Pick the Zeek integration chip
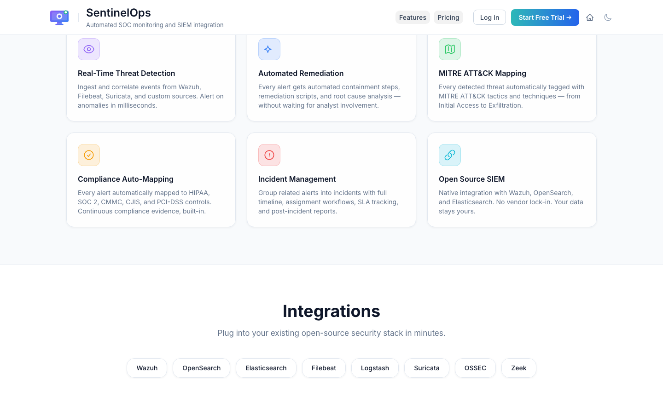 tap(519, 368)
